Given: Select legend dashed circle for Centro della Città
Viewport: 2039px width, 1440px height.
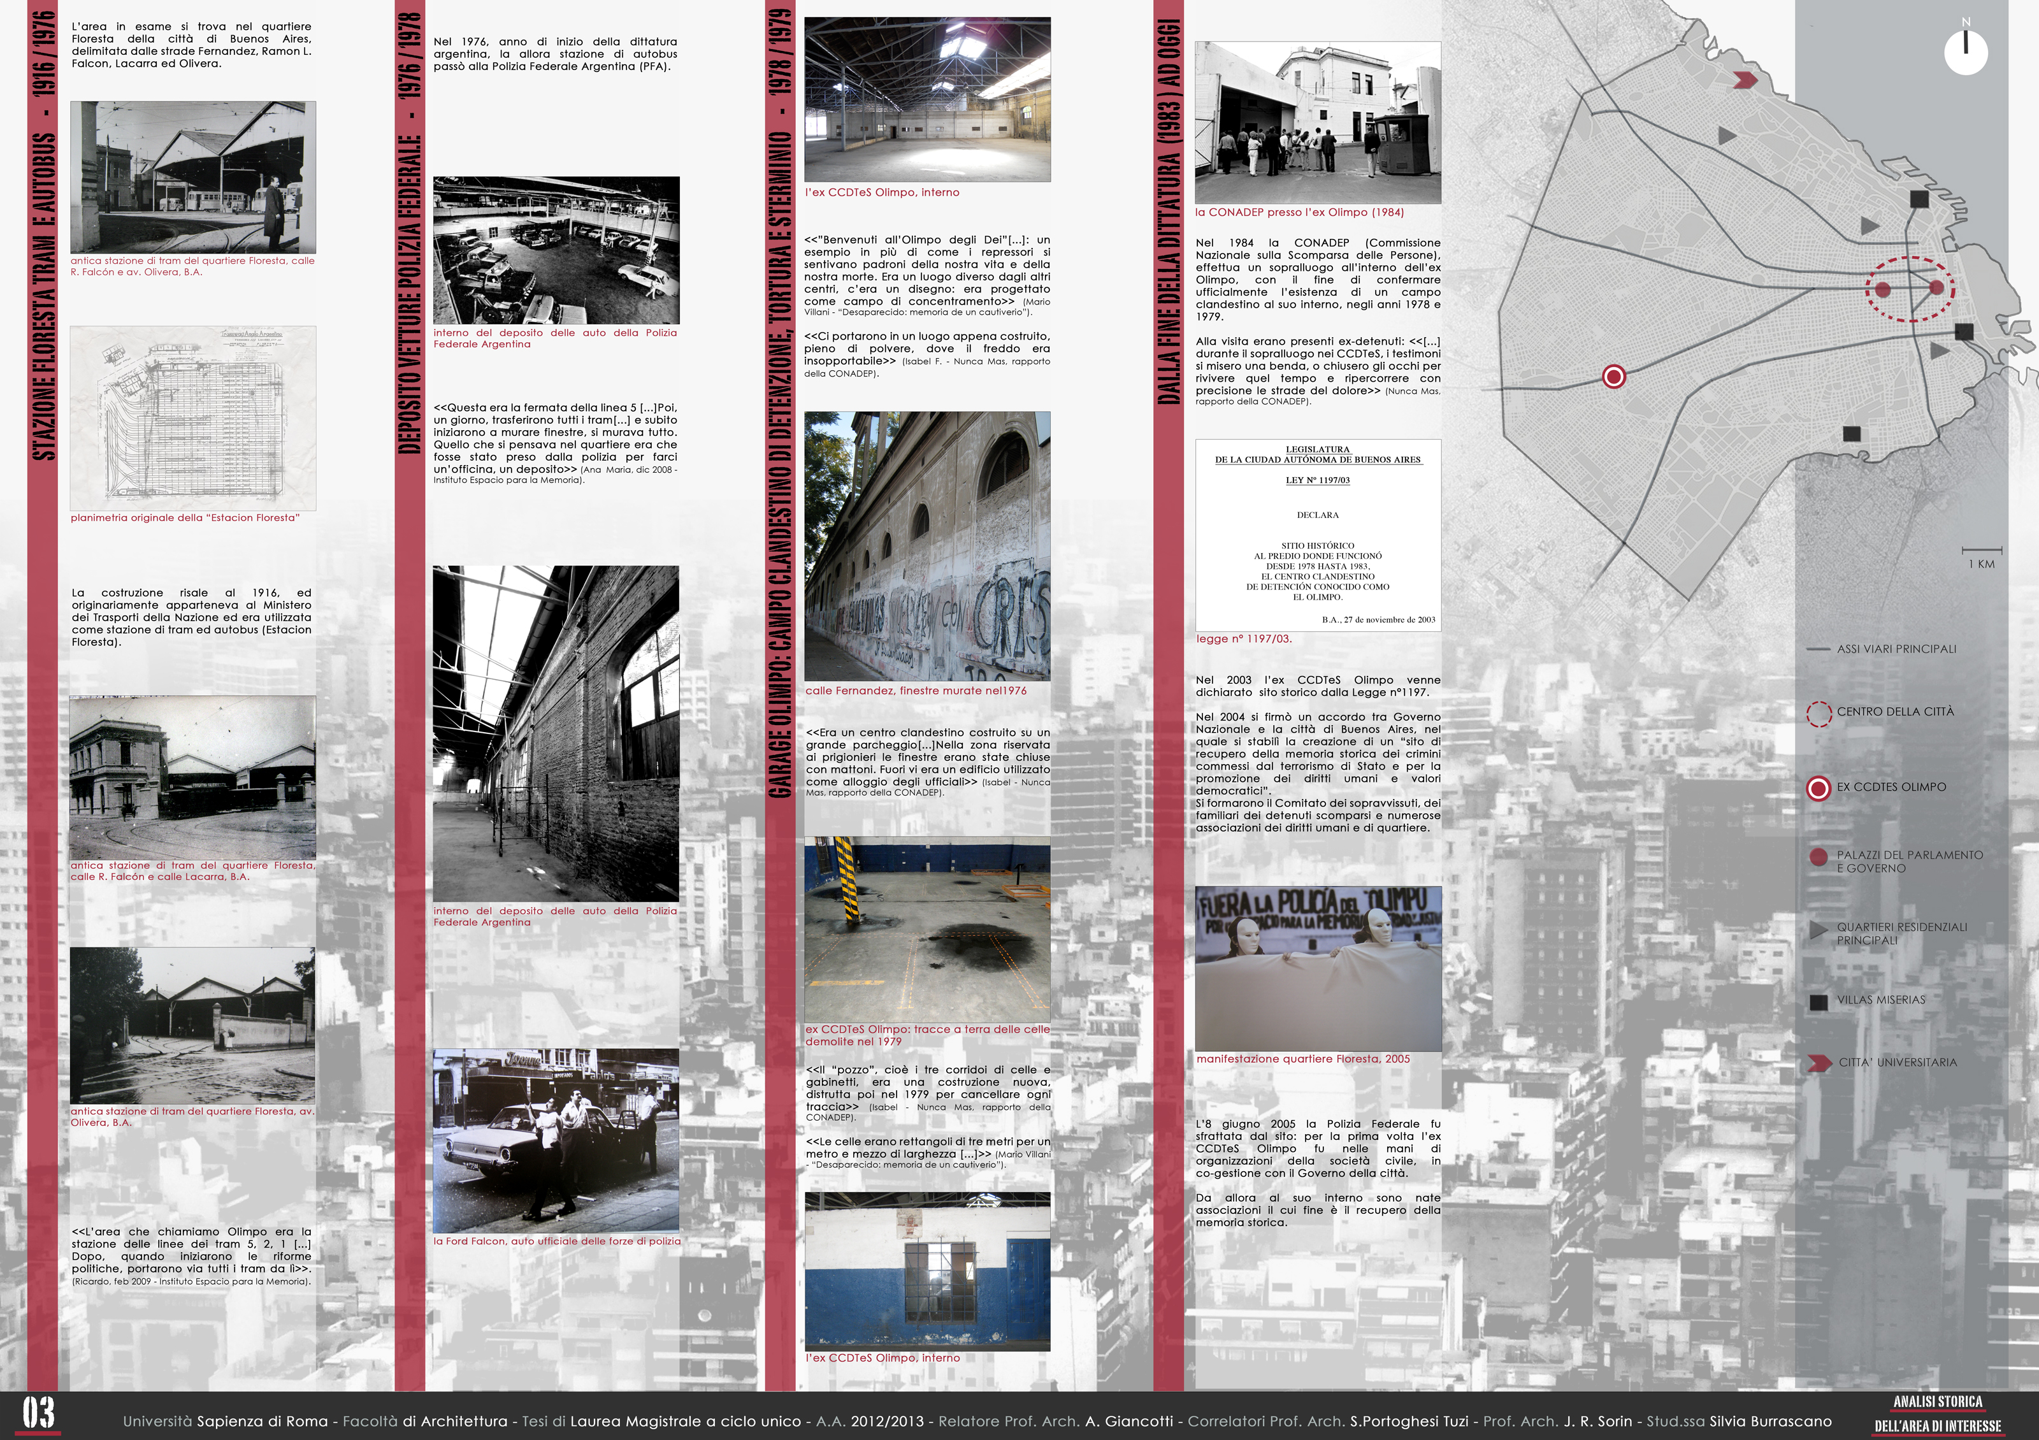Looking at the screenshot, I should coord(1819,714).
